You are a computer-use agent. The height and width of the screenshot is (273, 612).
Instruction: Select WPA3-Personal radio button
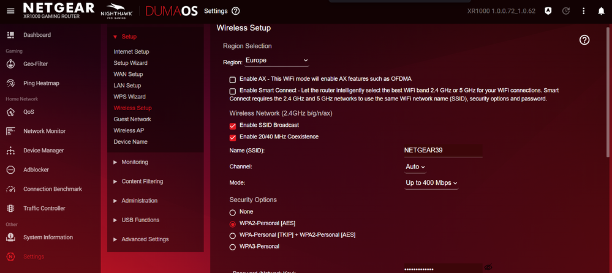click(233, 247)
